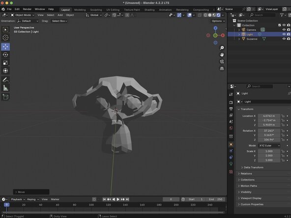The height and width of the screenshot is (218, 291).
Task: Open the viewport Add menu
Action: 60,15
